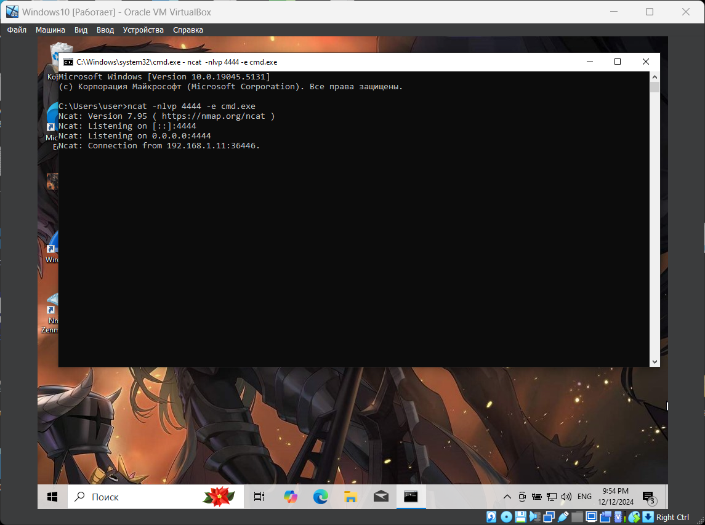
Task: Click the cmd scrollbar thumb
Action: click(x=655, y=87)
